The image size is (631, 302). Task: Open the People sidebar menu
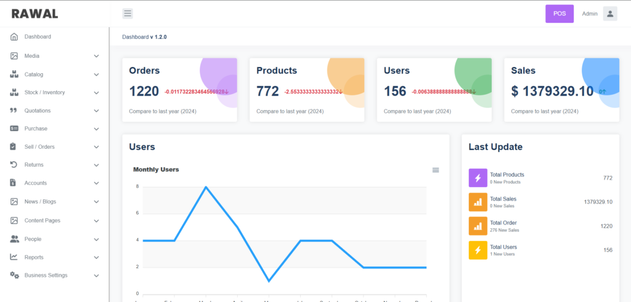33,239
